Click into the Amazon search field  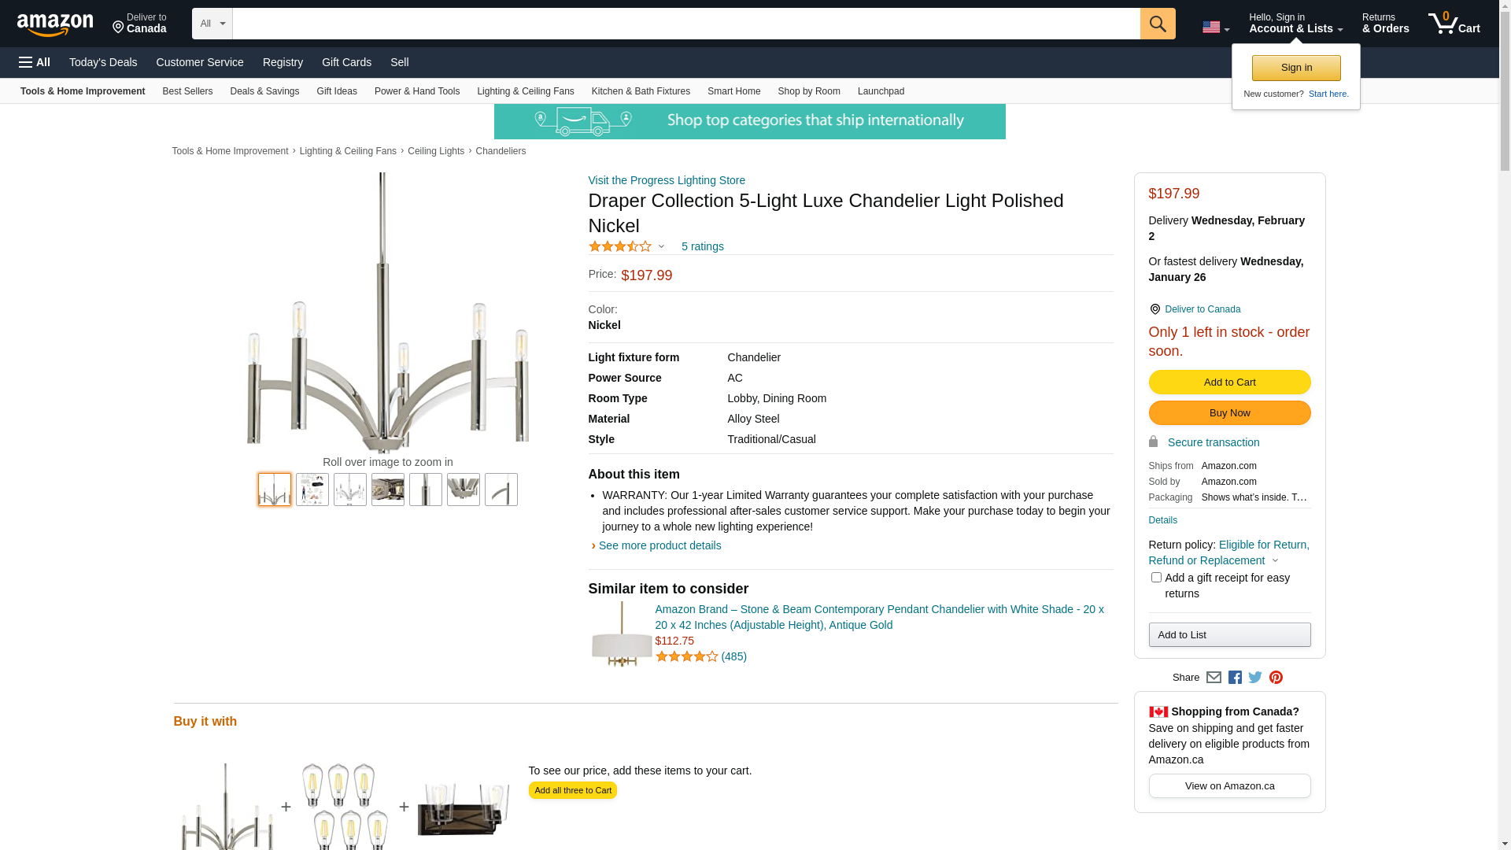coord(685,24)
